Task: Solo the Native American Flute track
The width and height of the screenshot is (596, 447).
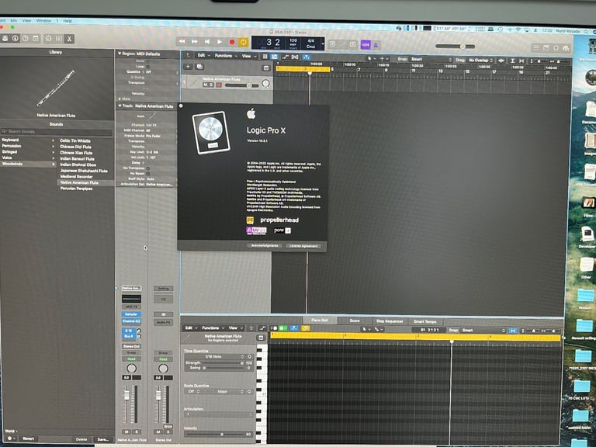Action: [211, 85]
